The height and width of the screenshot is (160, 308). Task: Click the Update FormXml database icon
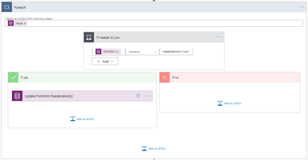17,96
